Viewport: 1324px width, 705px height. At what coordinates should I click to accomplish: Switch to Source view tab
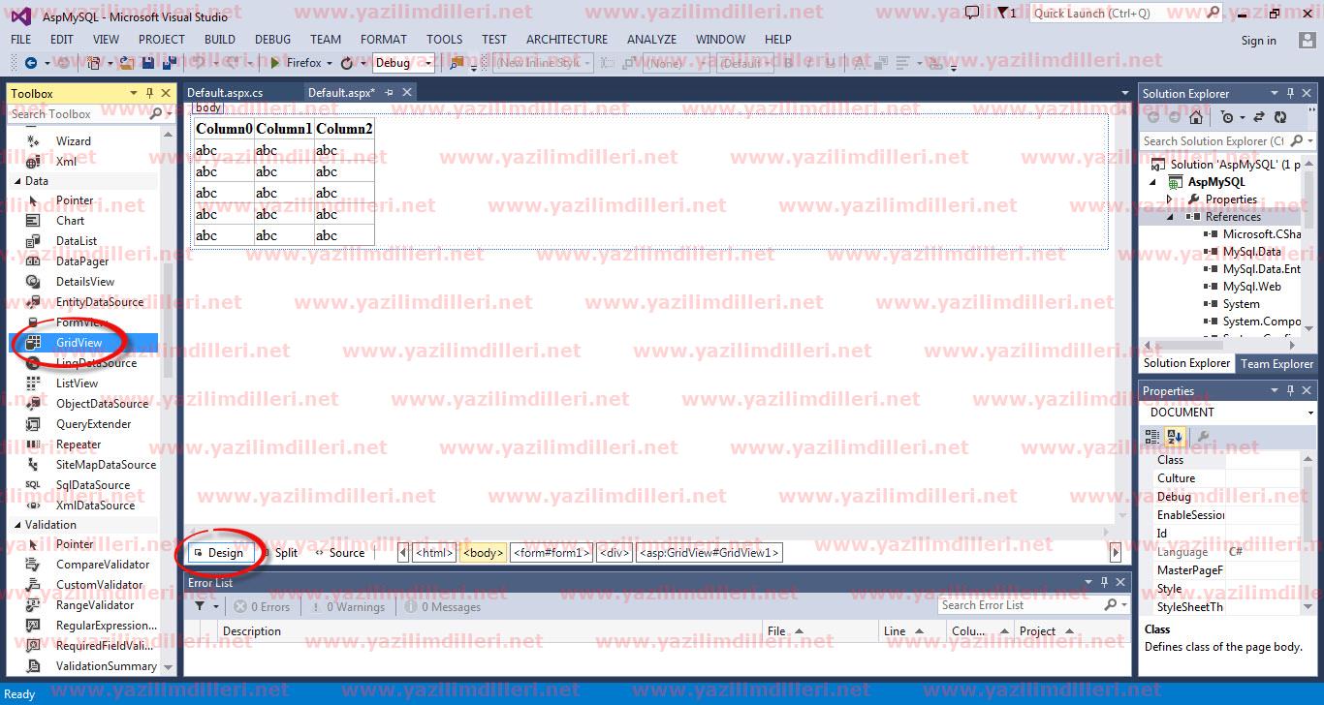(339, 553)
